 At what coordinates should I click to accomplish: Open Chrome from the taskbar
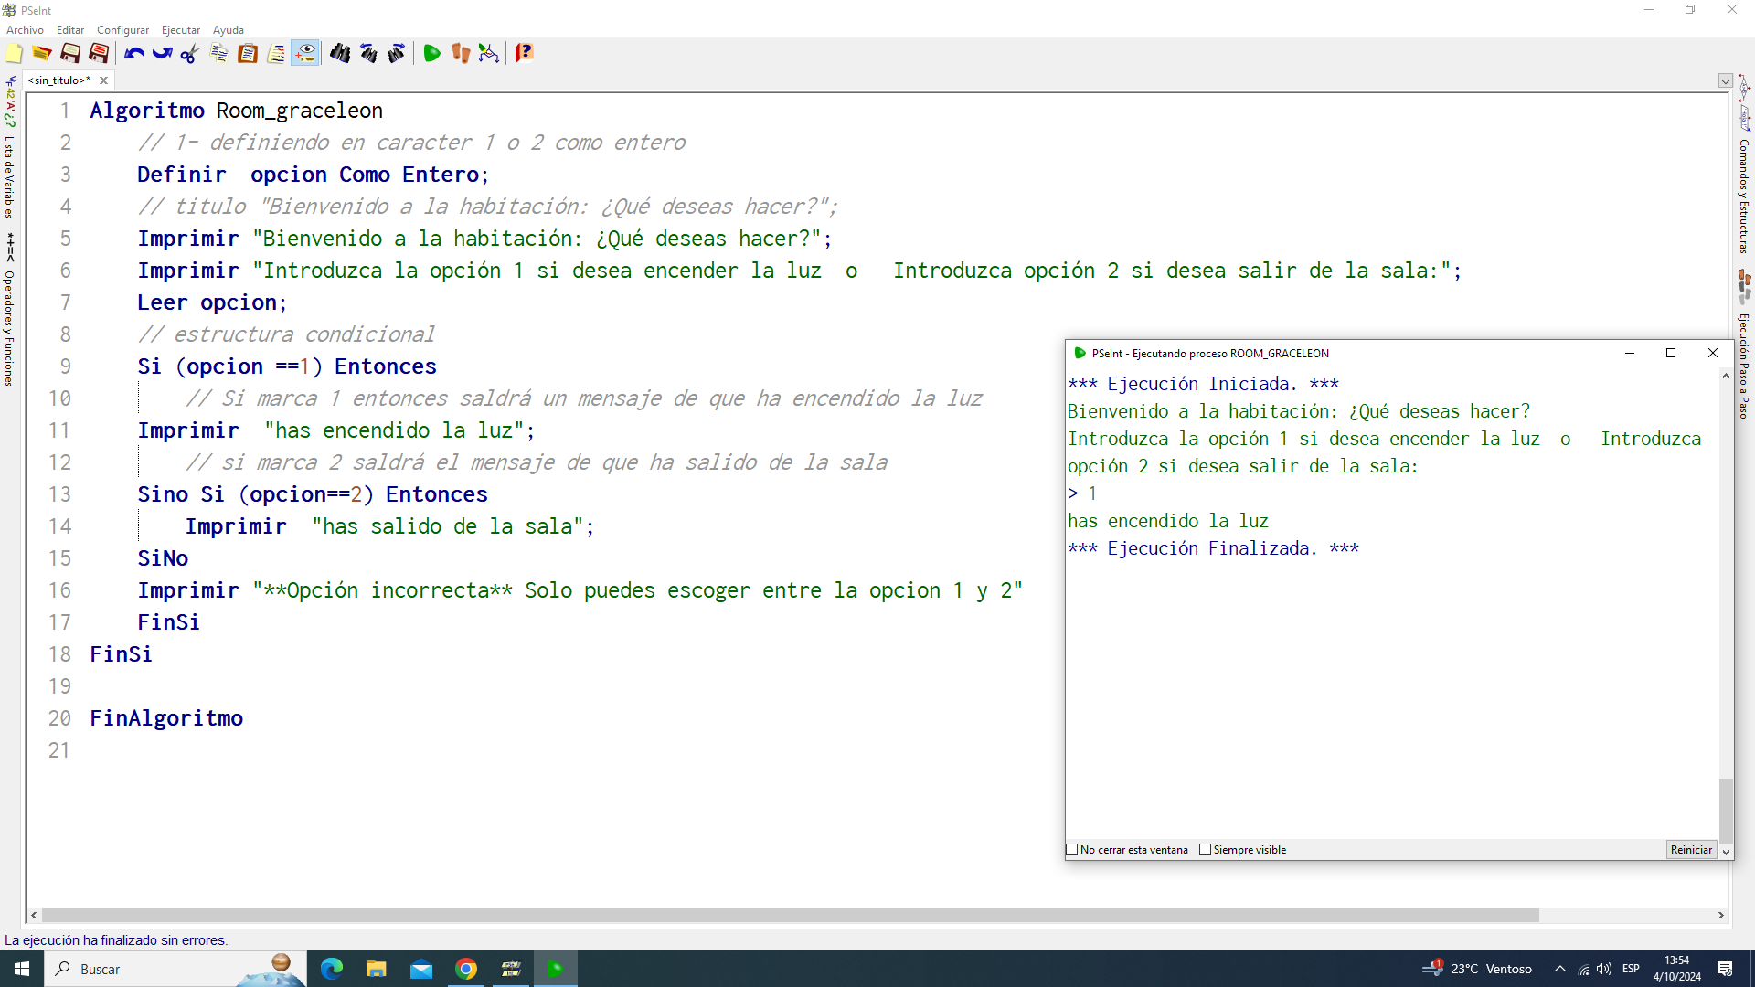click(x=466, y=969)
